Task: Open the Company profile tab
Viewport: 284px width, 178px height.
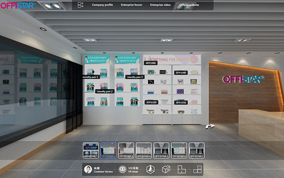Action: [102, 5]
